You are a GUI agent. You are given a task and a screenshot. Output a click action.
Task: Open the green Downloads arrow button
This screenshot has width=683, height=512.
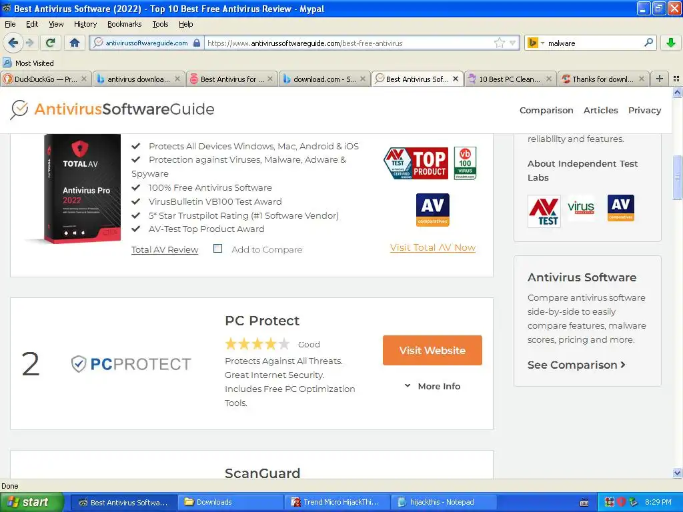click(x=671, y=43)
